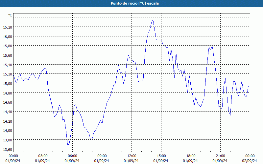Click the 02/09/24 date label
263x164 pixels.
[x=250, y=161]
